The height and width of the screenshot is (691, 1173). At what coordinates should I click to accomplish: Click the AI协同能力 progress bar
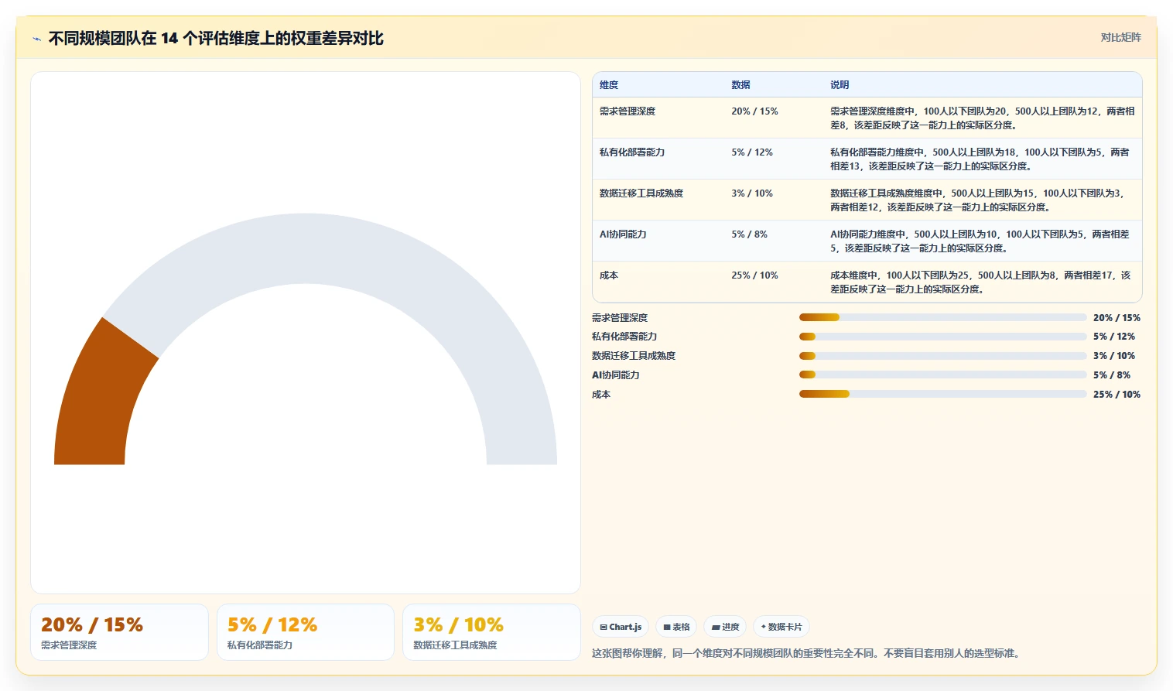coord(942,375)
